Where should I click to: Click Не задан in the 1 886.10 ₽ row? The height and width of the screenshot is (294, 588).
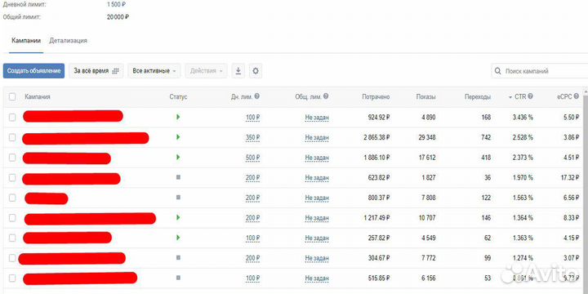[317, 158]
